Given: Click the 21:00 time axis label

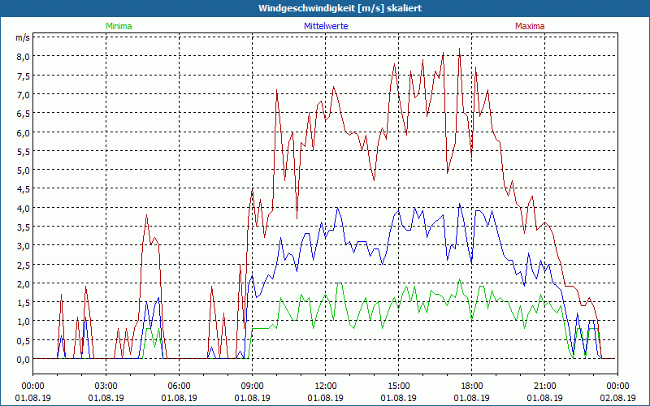Looking at the screenshot, I should pyautogui.click(x=544, y=387).
